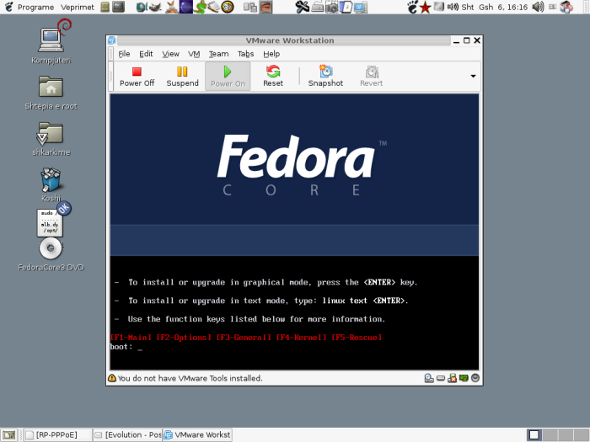Click the red star panel icon
The width and height of the screenshot is (590, 442).
[x=425, y=7]
